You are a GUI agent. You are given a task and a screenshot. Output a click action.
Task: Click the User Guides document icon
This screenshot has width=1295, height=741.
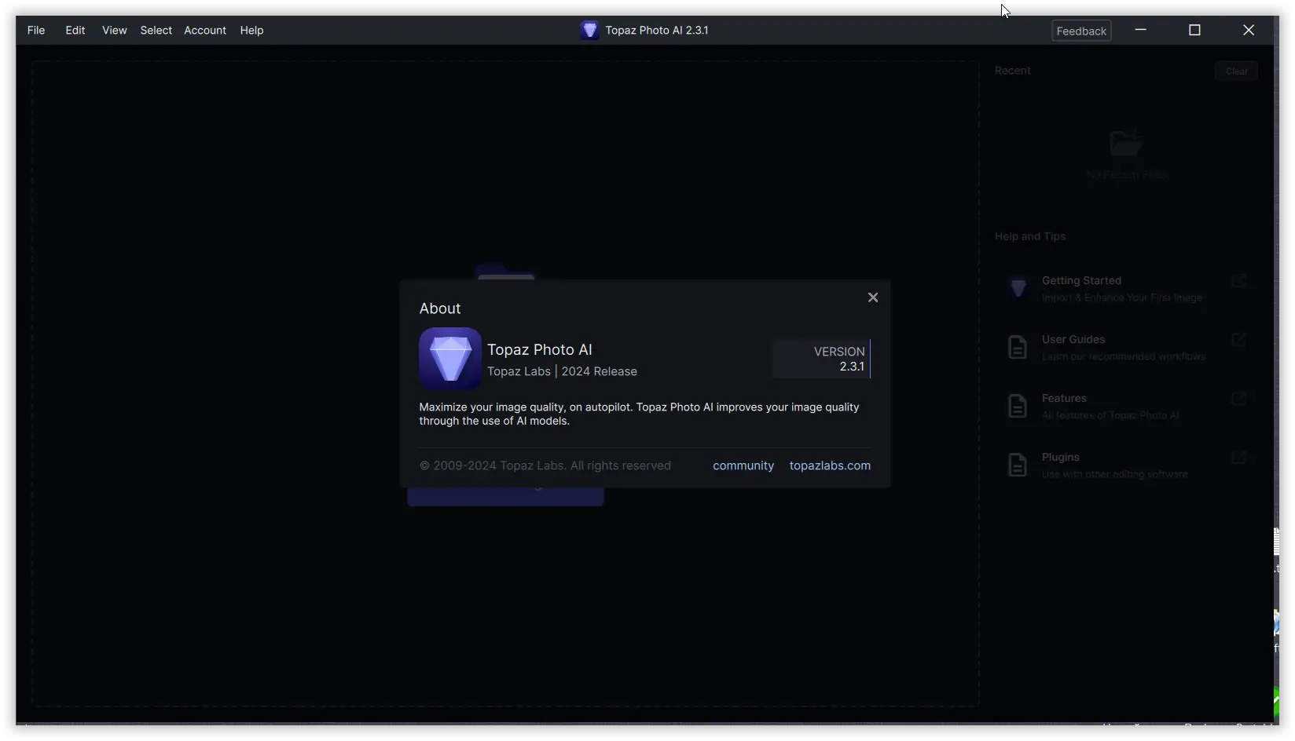click(1018, 347)
